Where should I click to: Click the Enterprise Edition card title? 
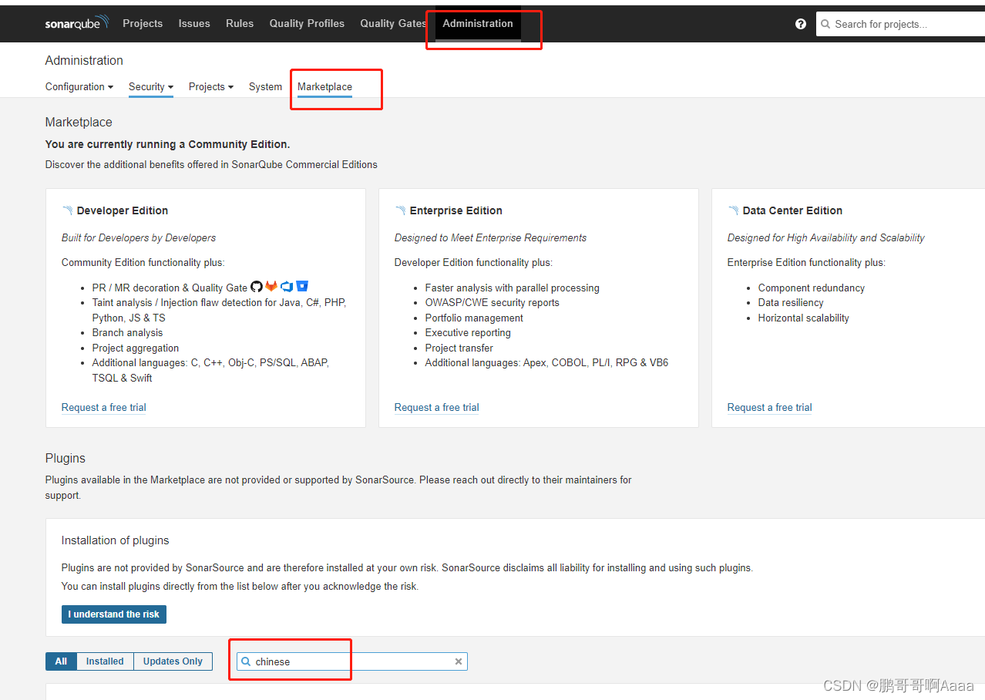456,210
